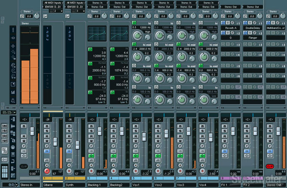
Task: Reset the red CLIP indicator on Stereo Out
Action: [x=270, y=167]
